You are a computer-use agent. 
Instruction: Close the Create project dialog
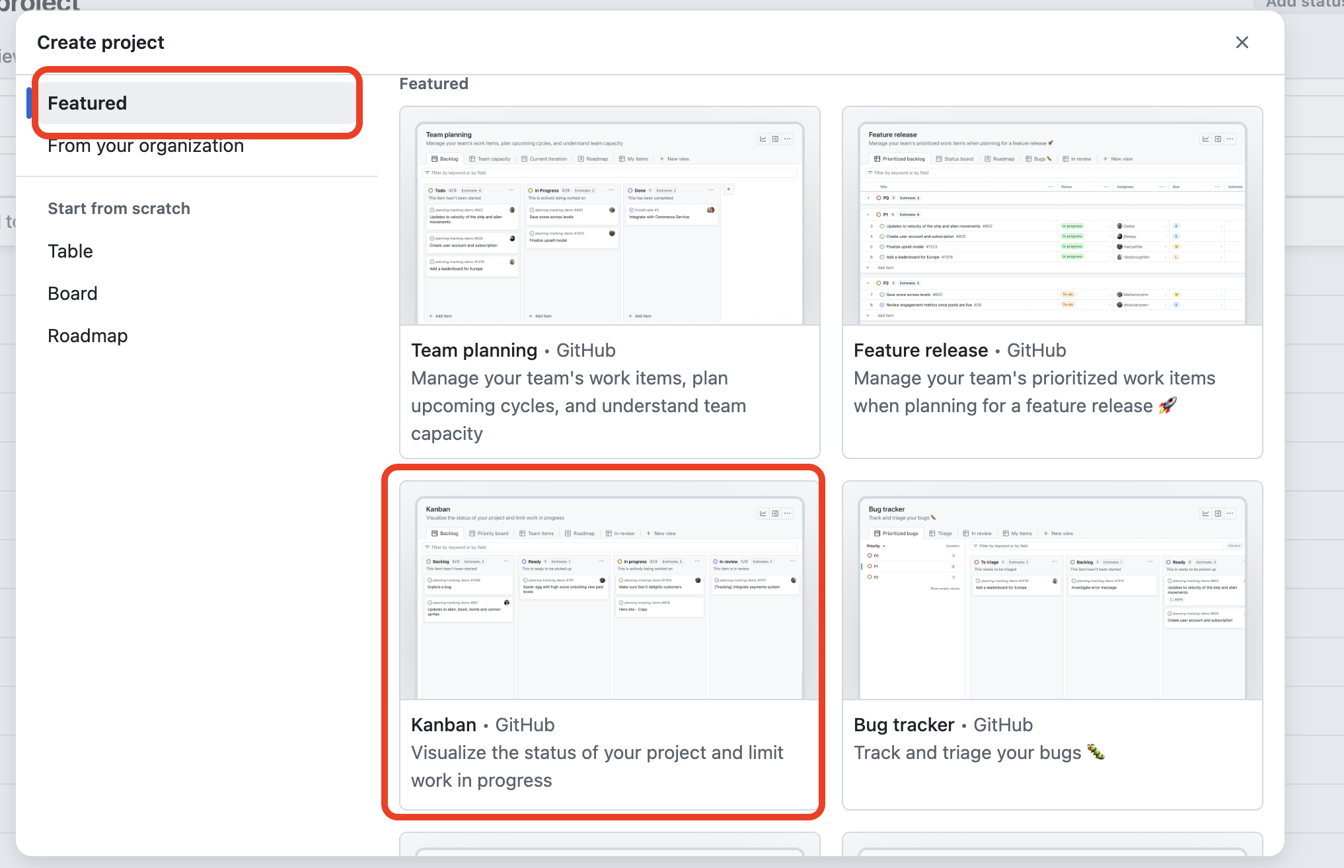[x=1242, y=42]
